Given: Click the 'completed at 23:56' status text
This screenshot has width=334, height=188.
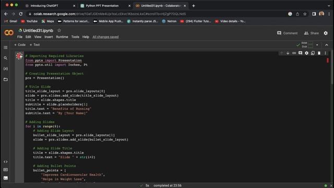Looking at the screenshot, I should (x=168, y=185).
